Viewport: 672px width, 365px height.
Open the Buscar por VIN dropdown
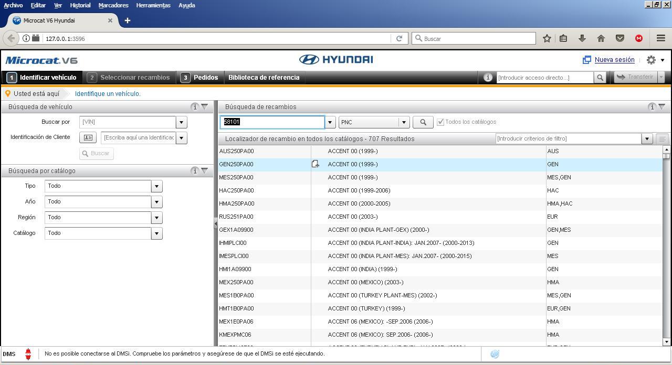click(181, 122)
